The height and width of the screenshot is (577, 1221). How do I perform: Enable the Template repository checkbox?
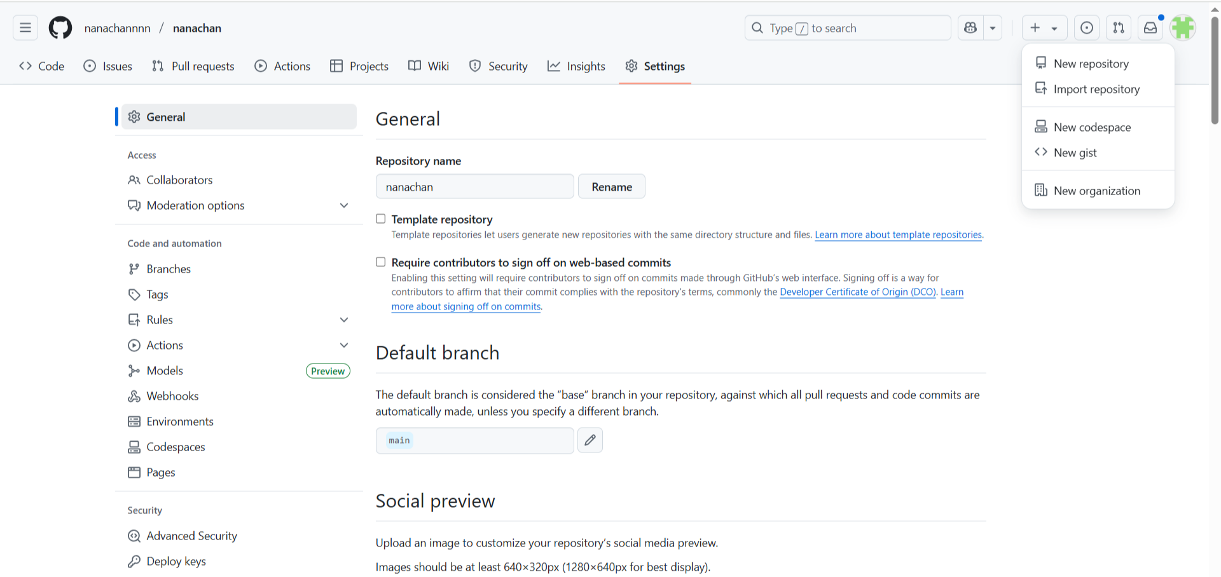(x=381, y=219)
